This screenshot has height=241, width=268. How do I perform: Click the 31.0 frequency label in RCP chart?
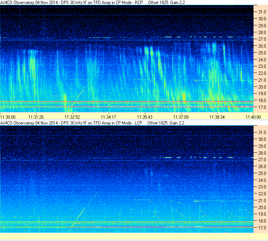tap(262, 12)
